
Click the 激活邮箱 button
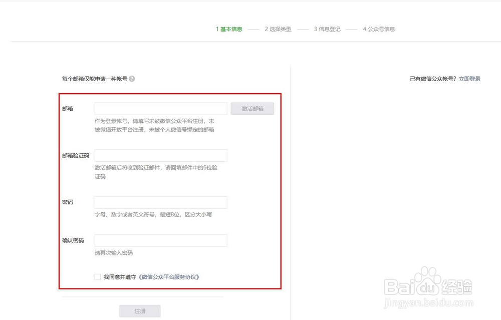coord(253,109)
